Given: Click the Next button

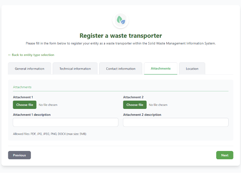Looking at the screenshot, I should [225, 155].
